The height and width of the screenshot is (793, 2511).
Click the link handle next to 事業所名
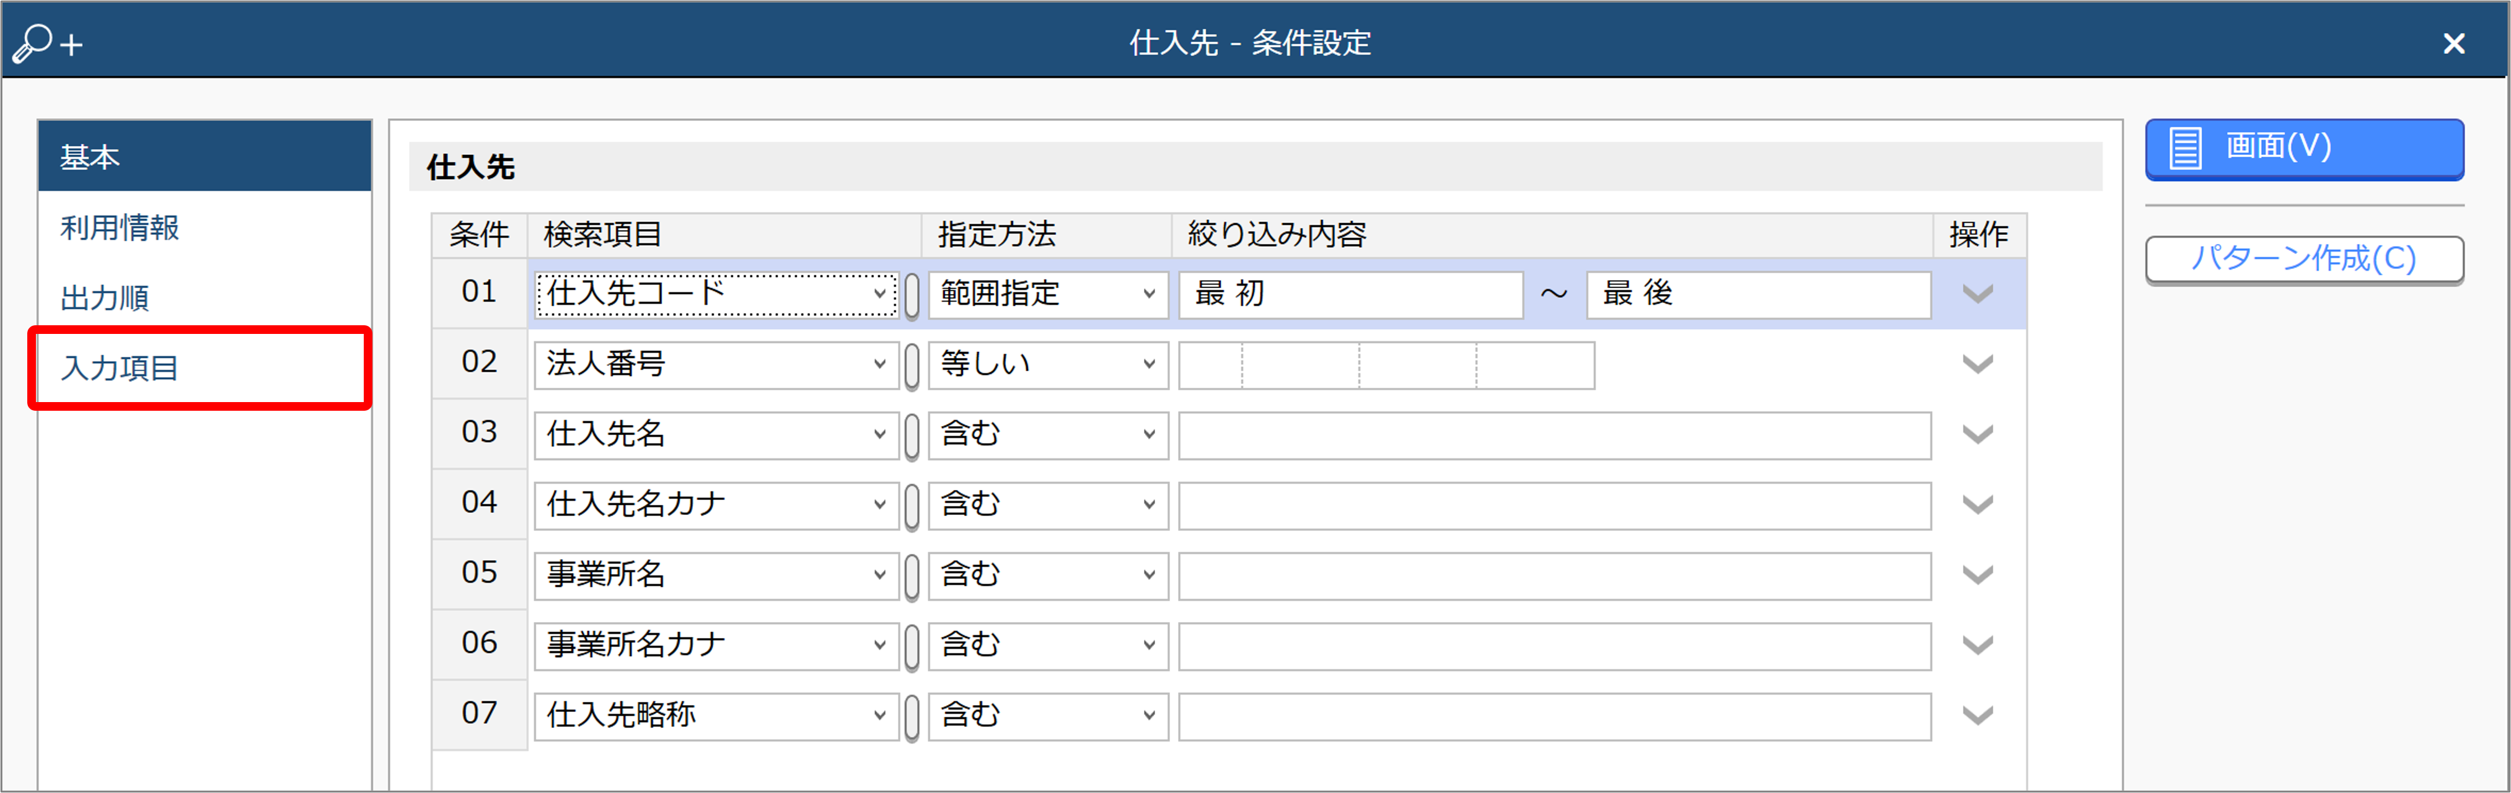coord(912,577)
